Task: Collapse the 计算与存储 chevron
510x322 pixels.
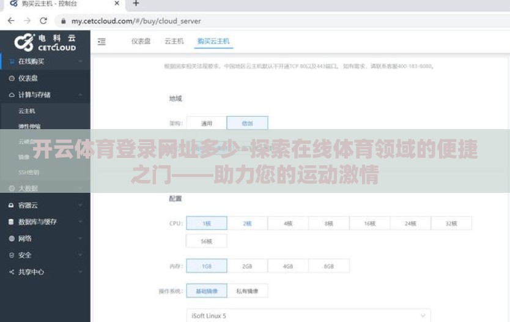Action: [x=80, y=95]
